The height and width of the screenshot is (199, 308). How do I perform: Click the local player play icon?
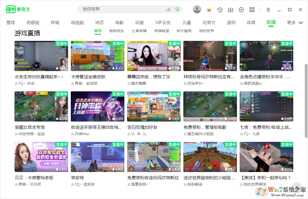[241, 9]
